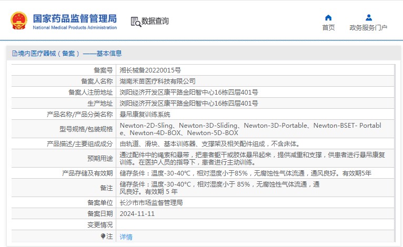Select date value 2024-11-11

pos(137,213)
